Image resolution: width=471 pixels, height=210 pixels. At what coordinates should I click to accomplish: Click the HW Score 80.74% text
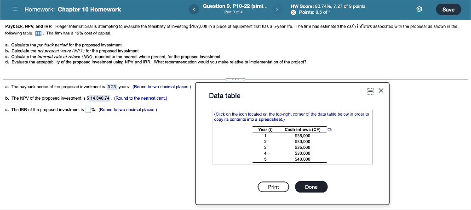click(328, 6)
